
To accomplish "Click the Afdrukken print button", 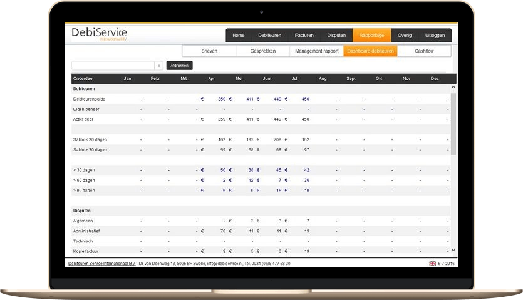I will coord(180,66).
